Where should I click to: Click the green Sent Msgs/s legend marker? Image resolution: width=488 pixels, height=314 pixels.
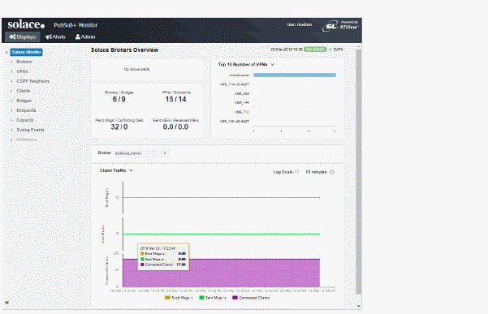coord(201,298)
